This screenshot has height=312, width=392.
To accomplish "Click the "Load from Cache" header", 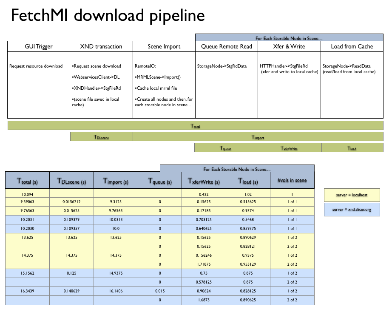I will (x=352, y=46).
